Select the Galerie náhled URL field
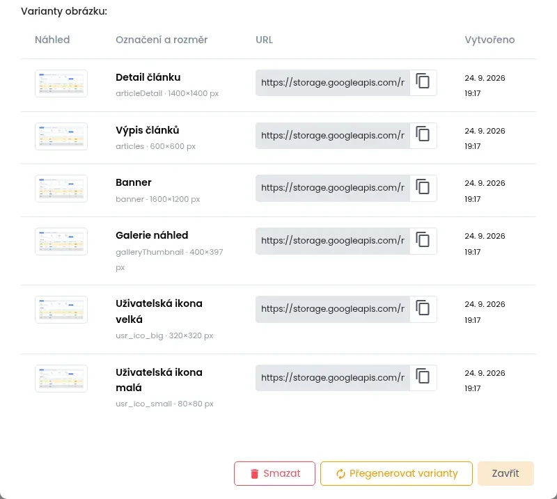This screenshot has height=499, width=557. tap(333, 241)
